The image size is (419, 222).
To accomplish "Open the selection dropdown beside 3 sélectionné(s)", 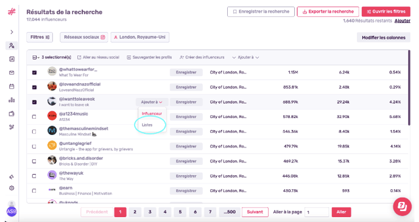I will point(36,57).
